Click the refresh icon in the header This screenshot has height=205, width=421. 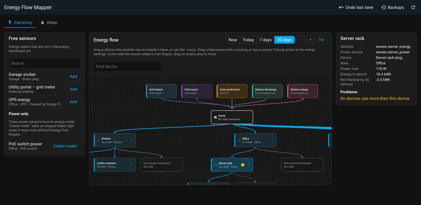coord(413,7)
